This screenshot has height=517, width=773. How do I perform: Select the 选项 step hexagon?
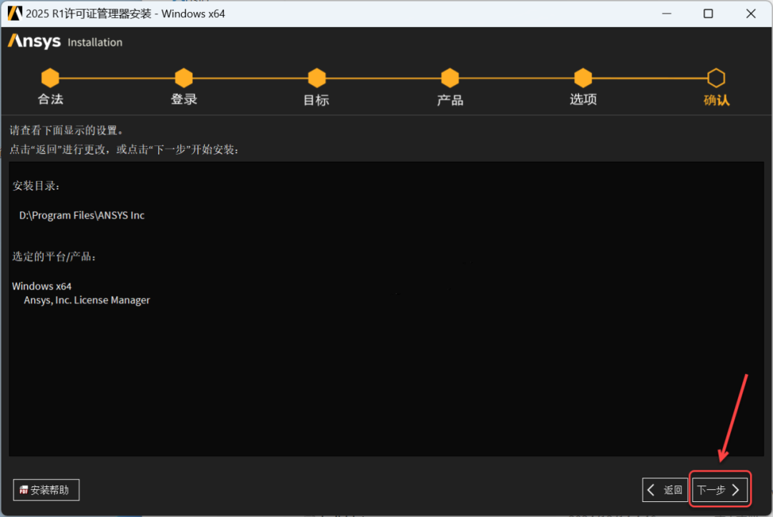point(583,78)
